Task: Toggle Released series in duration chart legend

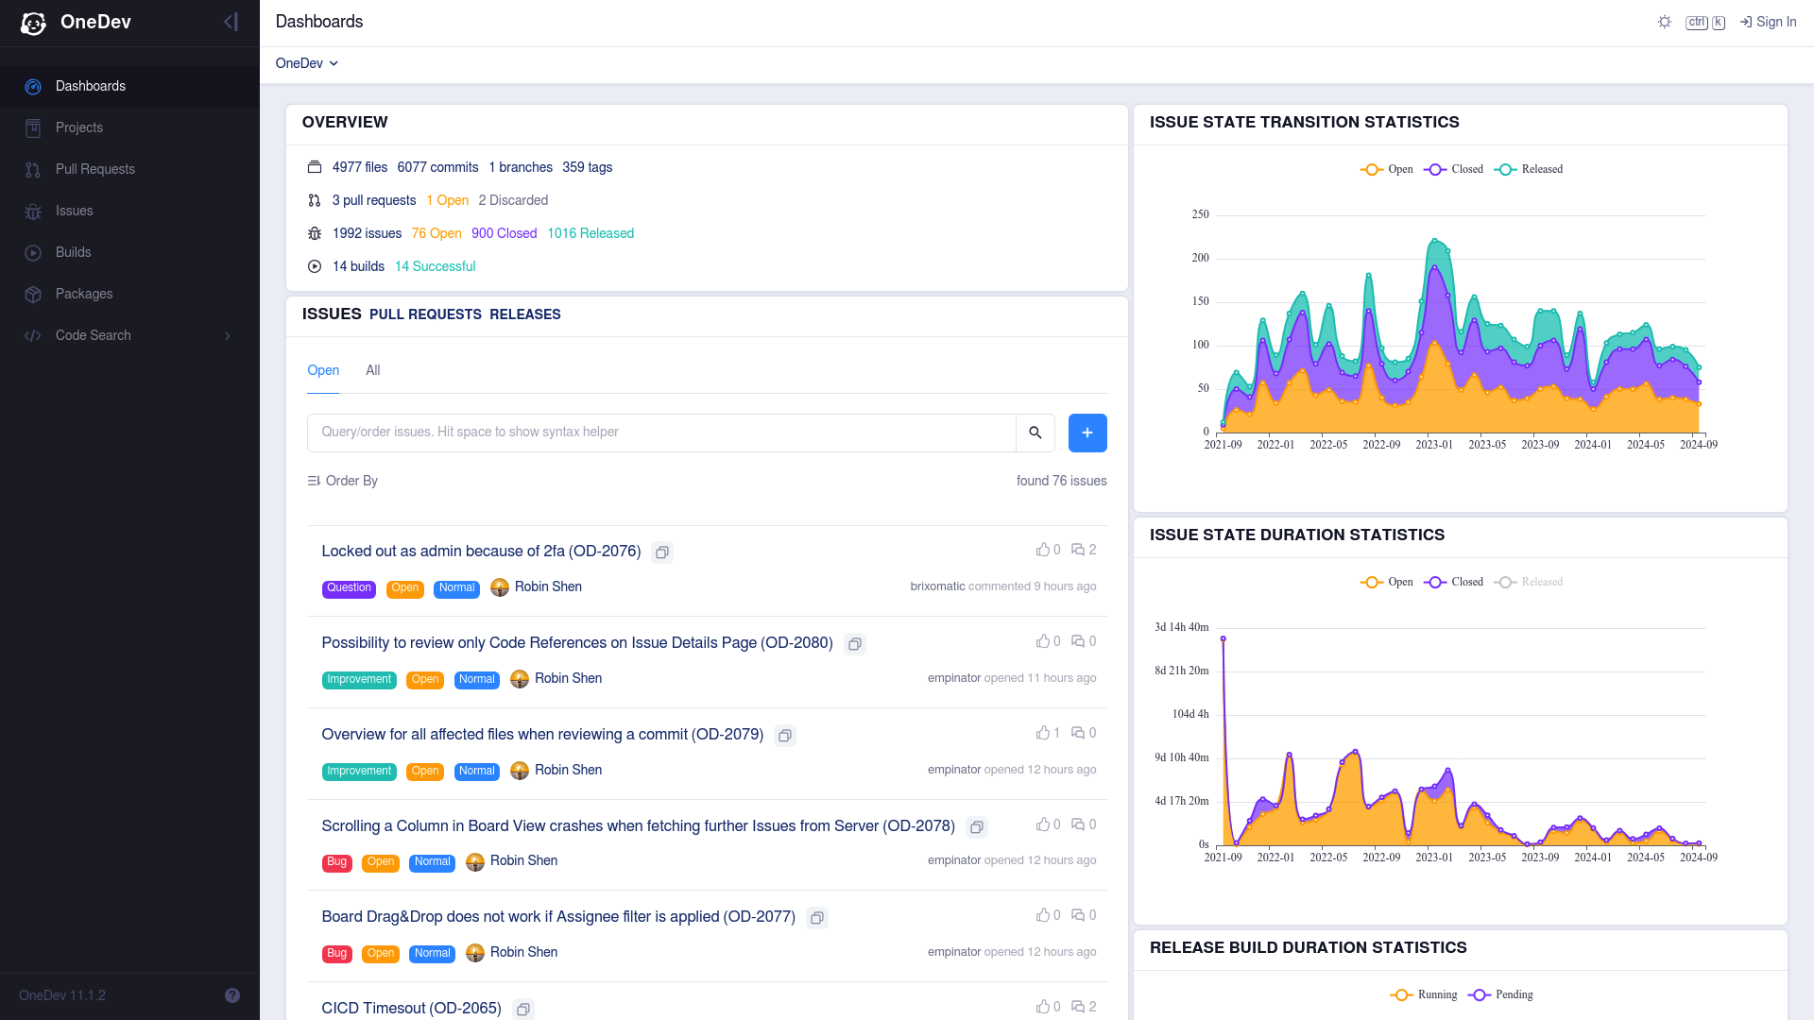Action: pos(1529,582)
